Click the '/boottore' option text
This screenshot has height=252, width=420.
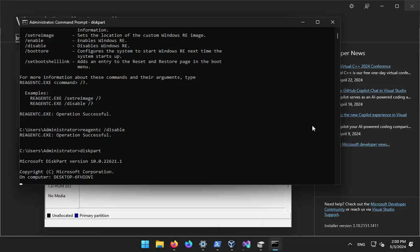coord(37,51)
